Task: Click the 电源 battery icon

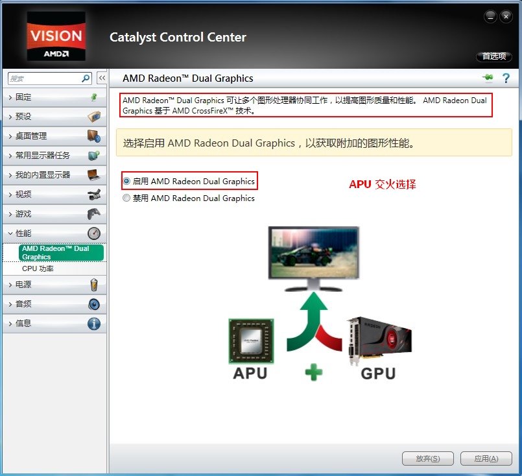Action: click(x=94, y=285)
